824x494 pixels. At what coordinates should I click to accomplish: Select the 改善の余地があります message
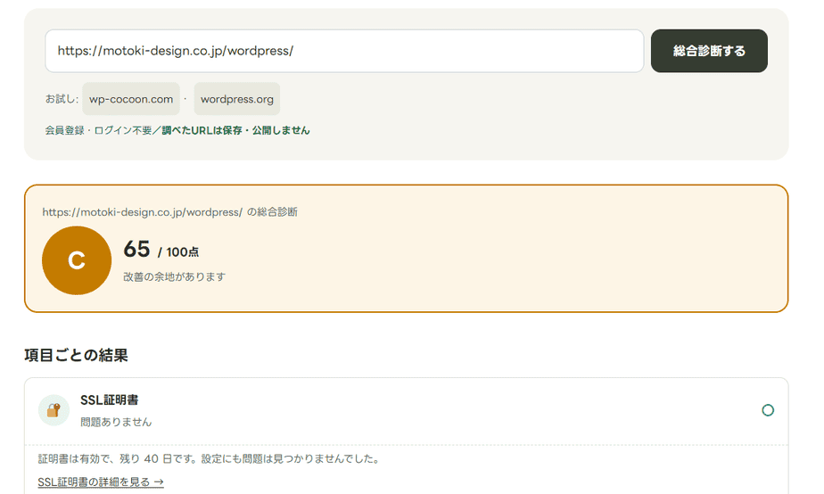[175, 276]
